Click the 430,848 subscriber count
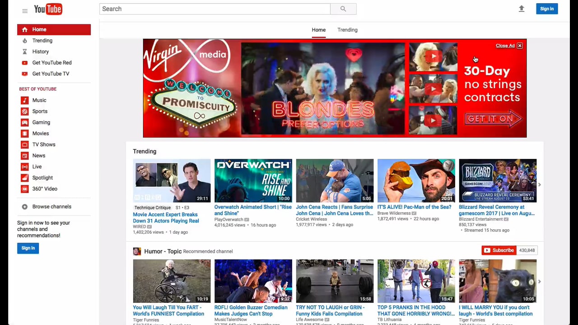The width and height of the screenshot is (578, 325). (x=527, y=250)
